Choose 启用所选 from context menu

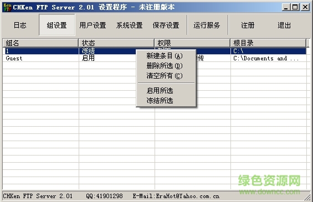coord(166,91)
